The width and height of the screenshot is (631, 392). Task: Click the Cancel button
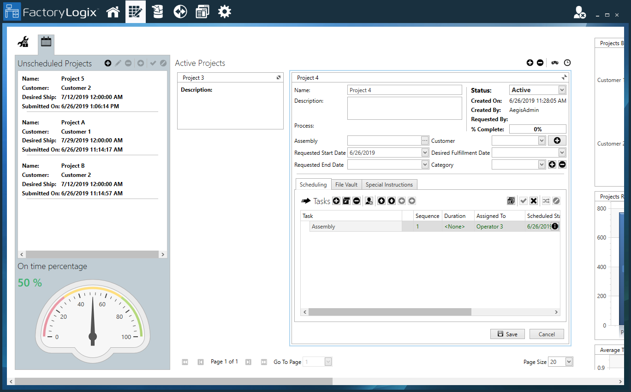click(x=547, y=334)
